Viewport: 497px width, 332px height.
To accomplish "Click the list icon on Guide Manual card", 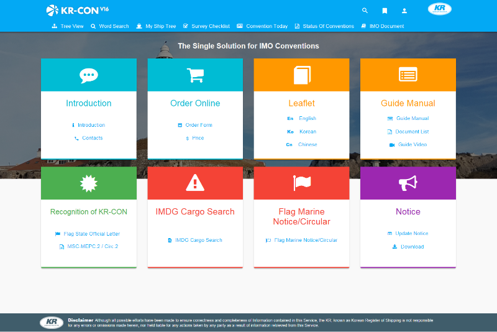I will click(408, 75).
